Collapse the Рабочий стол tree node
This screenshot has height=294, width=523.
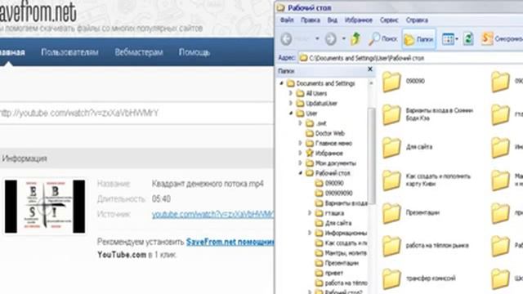pyautogui.click(x=300, y=173)
